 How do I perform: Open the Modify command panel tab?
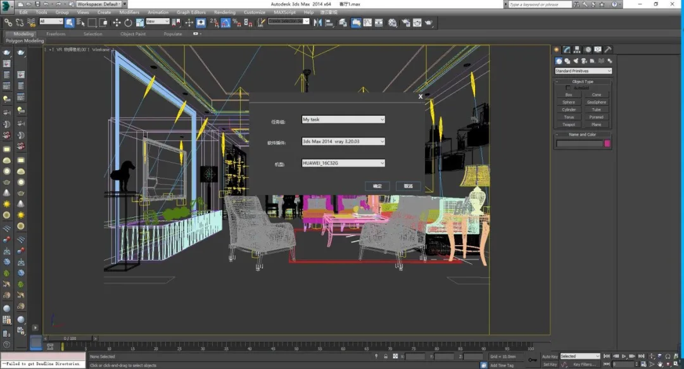coord(567,49)
